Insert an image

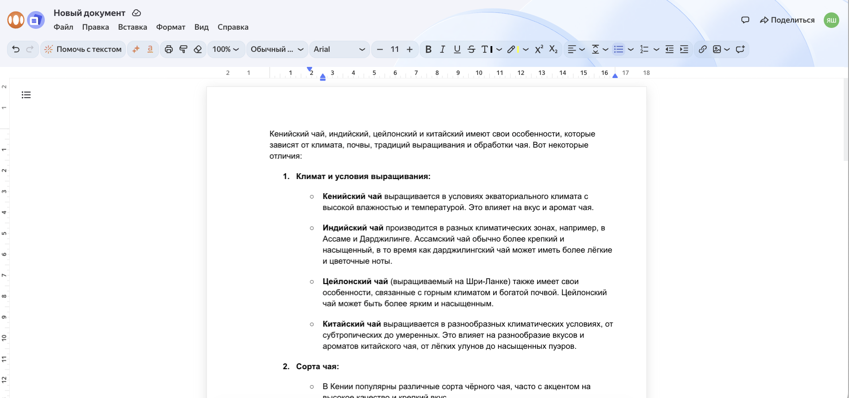point(717,49)
